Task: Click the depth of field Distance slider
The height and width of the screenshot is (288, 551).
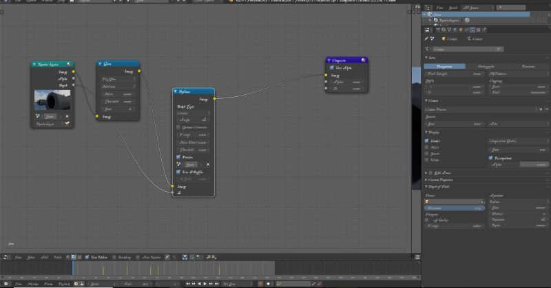Action: (454, 208)
